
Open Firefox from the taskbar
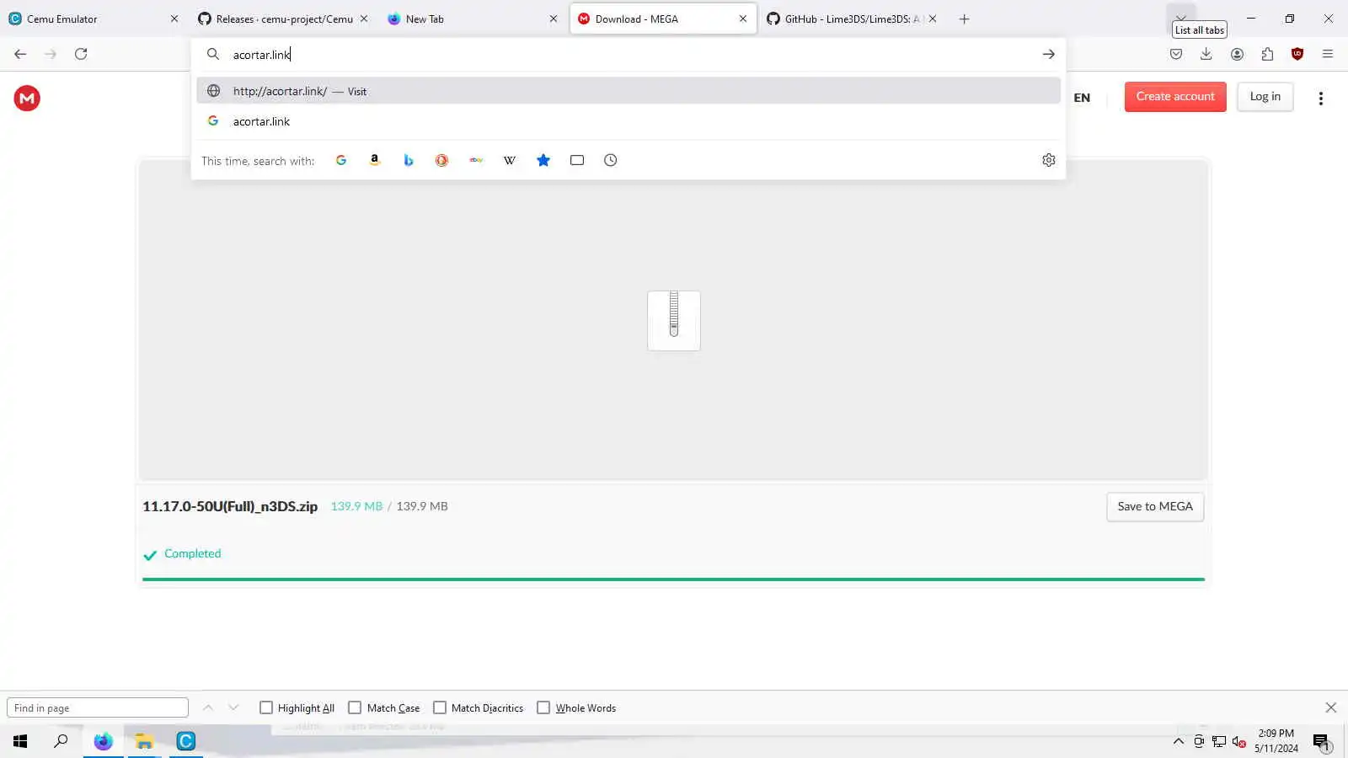[103, 741]
